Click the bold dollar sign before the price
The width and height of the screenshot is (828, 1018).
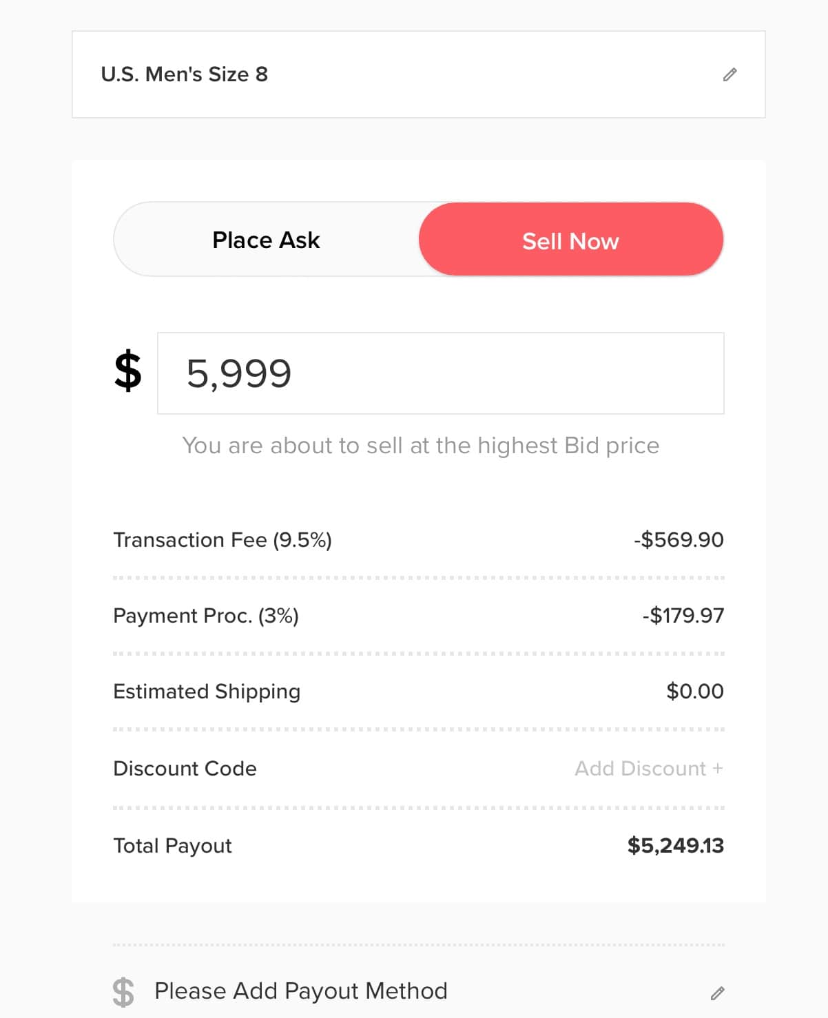point(128,371)
